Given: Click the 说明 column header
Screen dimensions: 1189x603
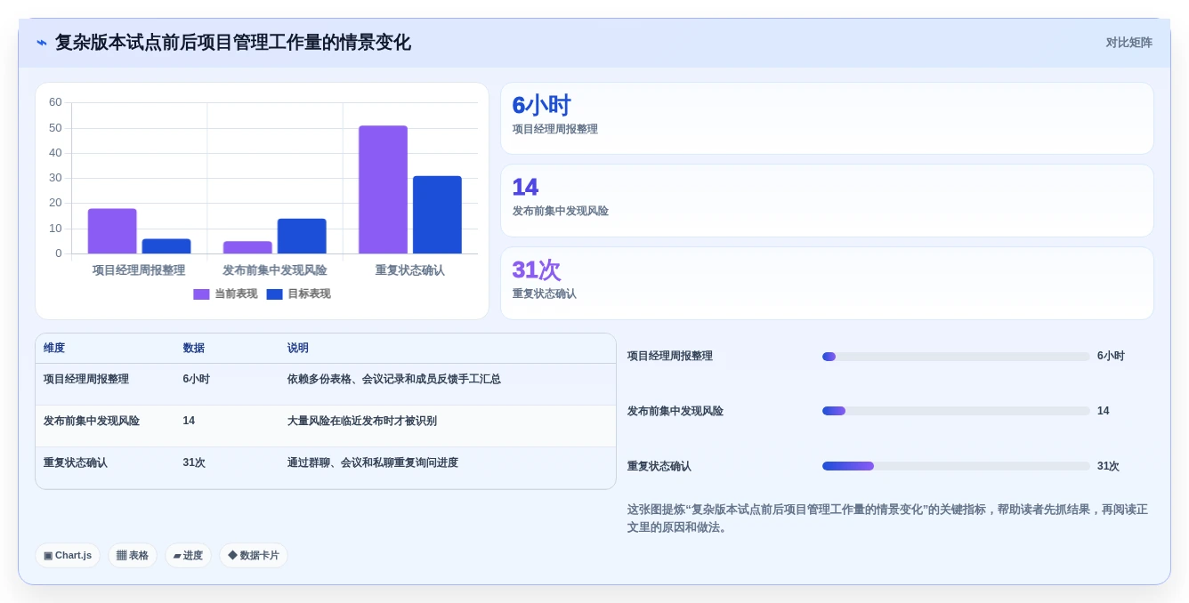Looking at the screenshot, I should [x=297, y=349].
